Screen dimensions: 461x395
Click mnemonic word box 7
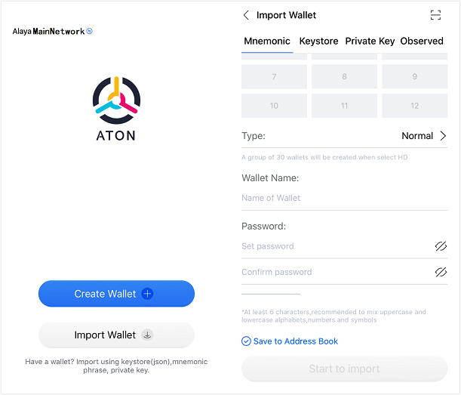coord(274,77)
